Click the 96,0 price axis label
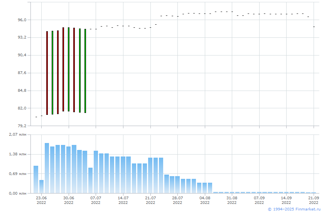324x212 pixels. pos(22,20)
